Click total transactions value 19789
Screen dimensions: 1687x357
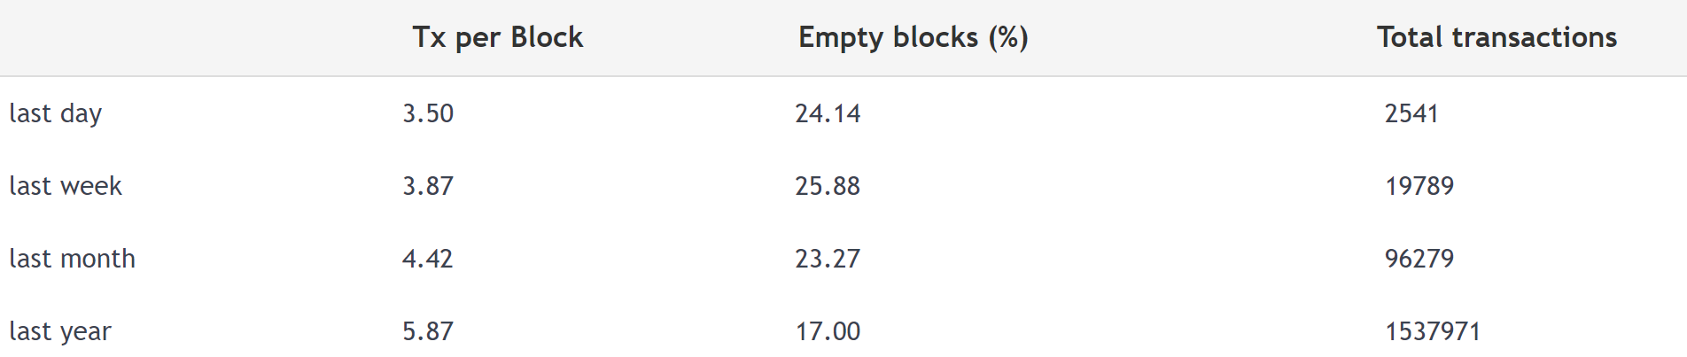pyautogui.click(x=1419, y=186)
